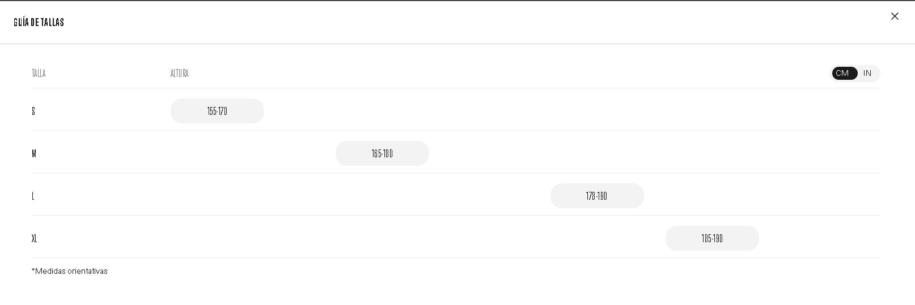The height and width of the screenshot is (305, 915).
Task: Click the 165-180 height pill
Action: (x=382, y=153)
